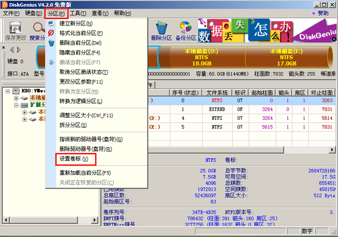Choose 格式化当前分区(F) menu entry

pos(81,33)
